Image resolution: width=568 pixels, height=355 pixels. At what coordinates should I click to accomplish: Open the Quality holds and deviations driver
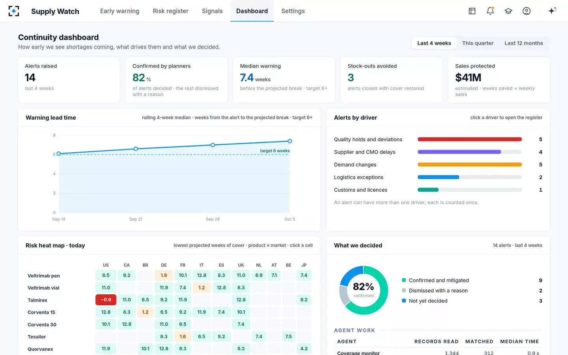[x=438, y=139]
